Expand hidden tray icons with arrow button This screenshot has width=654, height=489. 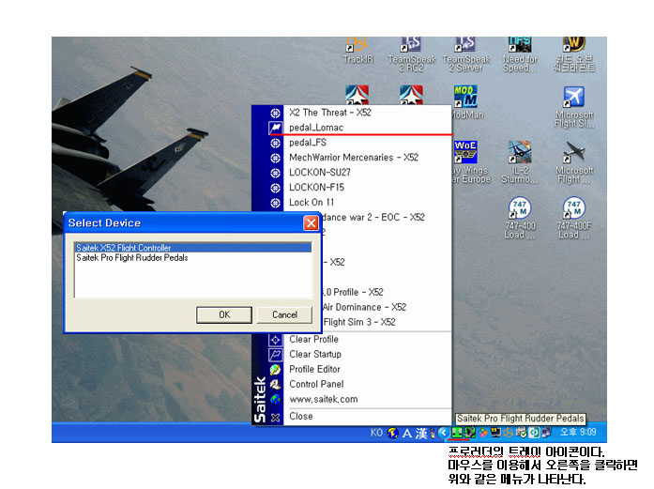445,433
